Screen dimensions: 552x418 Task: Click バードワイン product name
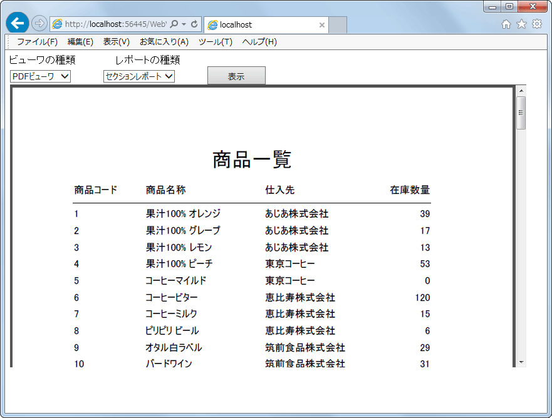click(169, 363)
